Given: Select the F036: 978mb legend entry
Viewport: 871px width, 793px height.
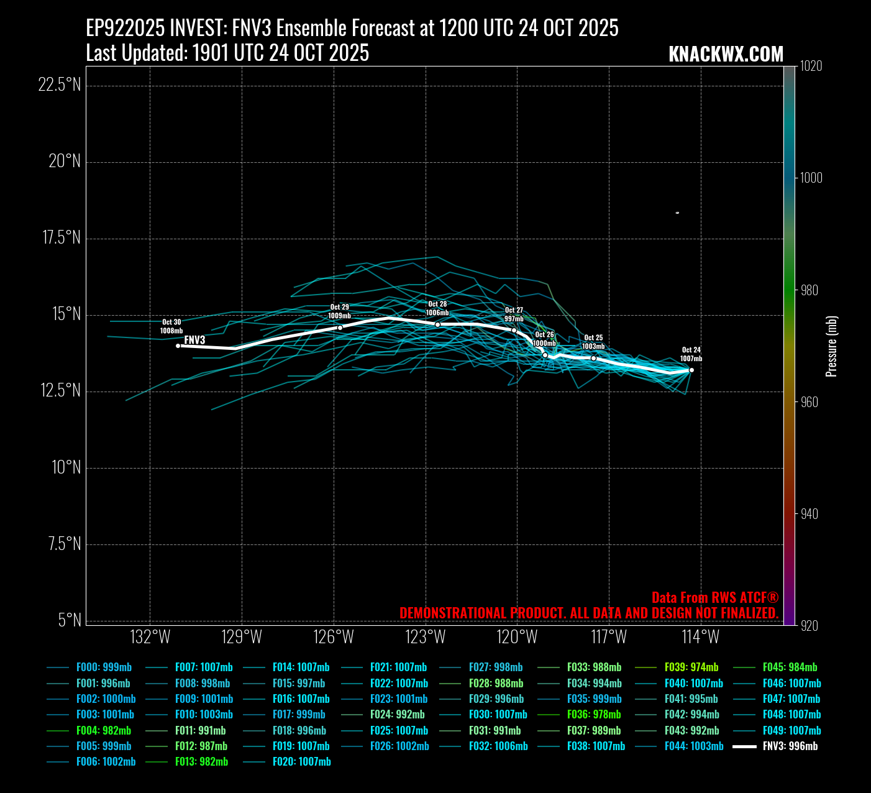Looking at the screenshot, I should 593,715.
